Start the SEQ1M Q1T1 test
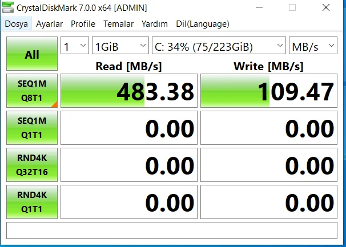 click(x=32, y=128)
